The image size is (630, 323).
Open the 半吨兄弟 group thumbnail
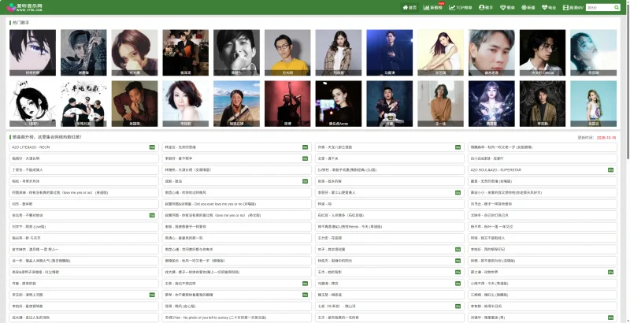(83, 104)
